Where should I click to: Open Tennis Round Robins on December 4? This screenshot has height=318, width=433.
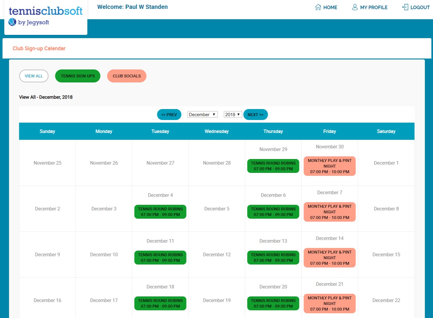click(160, 212)
